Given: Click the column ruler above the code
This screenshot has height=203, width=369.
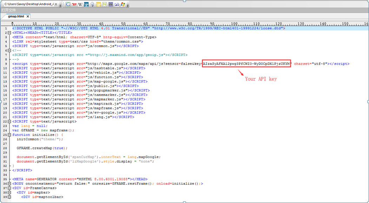Looking at the screenshot, I should (190, 24).
